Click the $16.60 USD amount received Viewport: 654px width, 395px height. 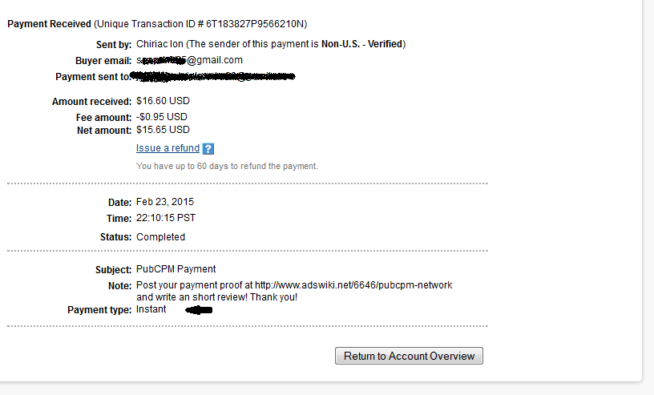[163, 101]
